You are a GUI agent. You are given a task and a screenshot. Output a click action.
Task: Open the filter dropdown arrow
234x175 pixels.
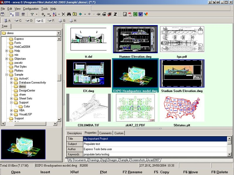click(37, 14)
